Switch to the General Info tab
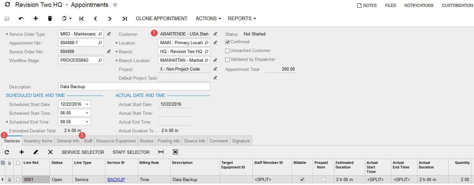474x185 pixels. tap(68, 141)
